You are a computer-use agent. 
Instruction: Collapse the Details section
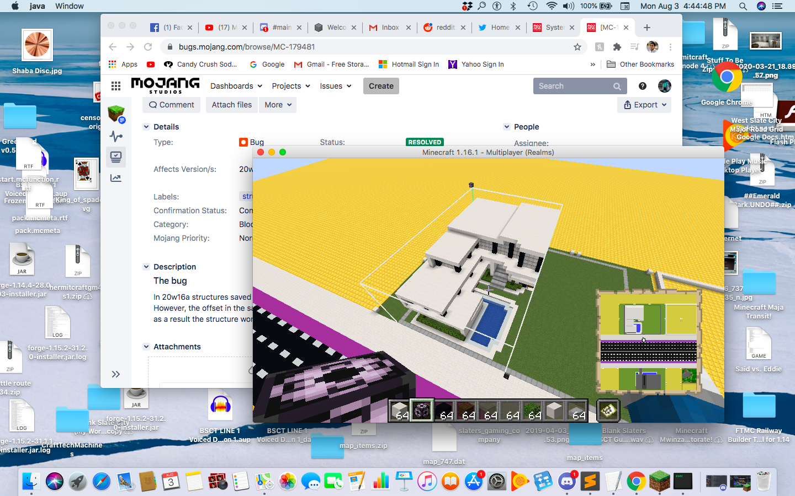click(x=146, y=127)
